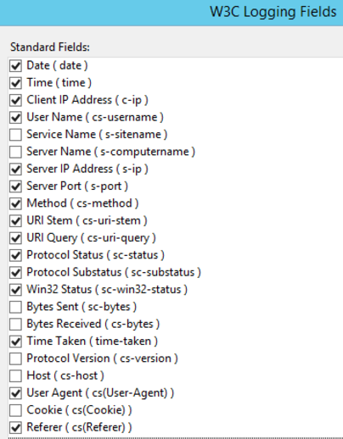Disable Client IP Address ( c-ip )
Image resolution: width=343 pixels, height=439 pixels.
click(x=15, y=100)
